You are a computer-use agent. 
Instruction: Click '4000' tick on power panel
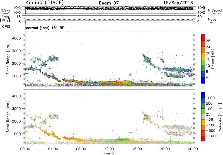point(16,38)
